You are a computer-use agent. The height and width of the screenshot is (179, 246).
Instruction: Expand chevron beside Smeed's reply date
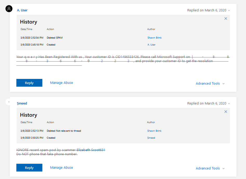[x=229, y=103]
